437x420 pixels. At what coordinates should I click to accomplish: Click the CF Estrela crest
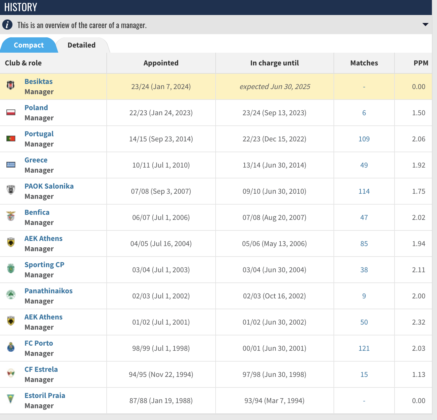11,373
